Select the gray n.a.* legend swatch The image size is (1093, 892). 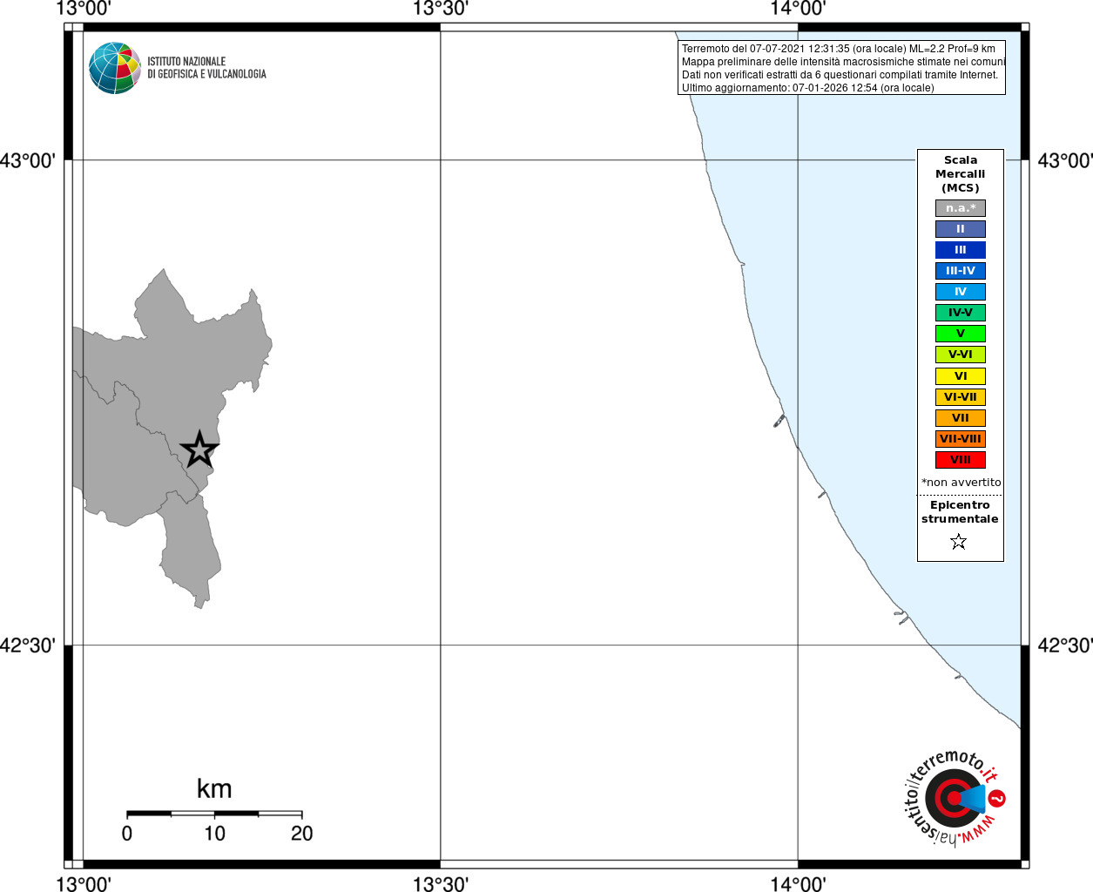point(961,208)
